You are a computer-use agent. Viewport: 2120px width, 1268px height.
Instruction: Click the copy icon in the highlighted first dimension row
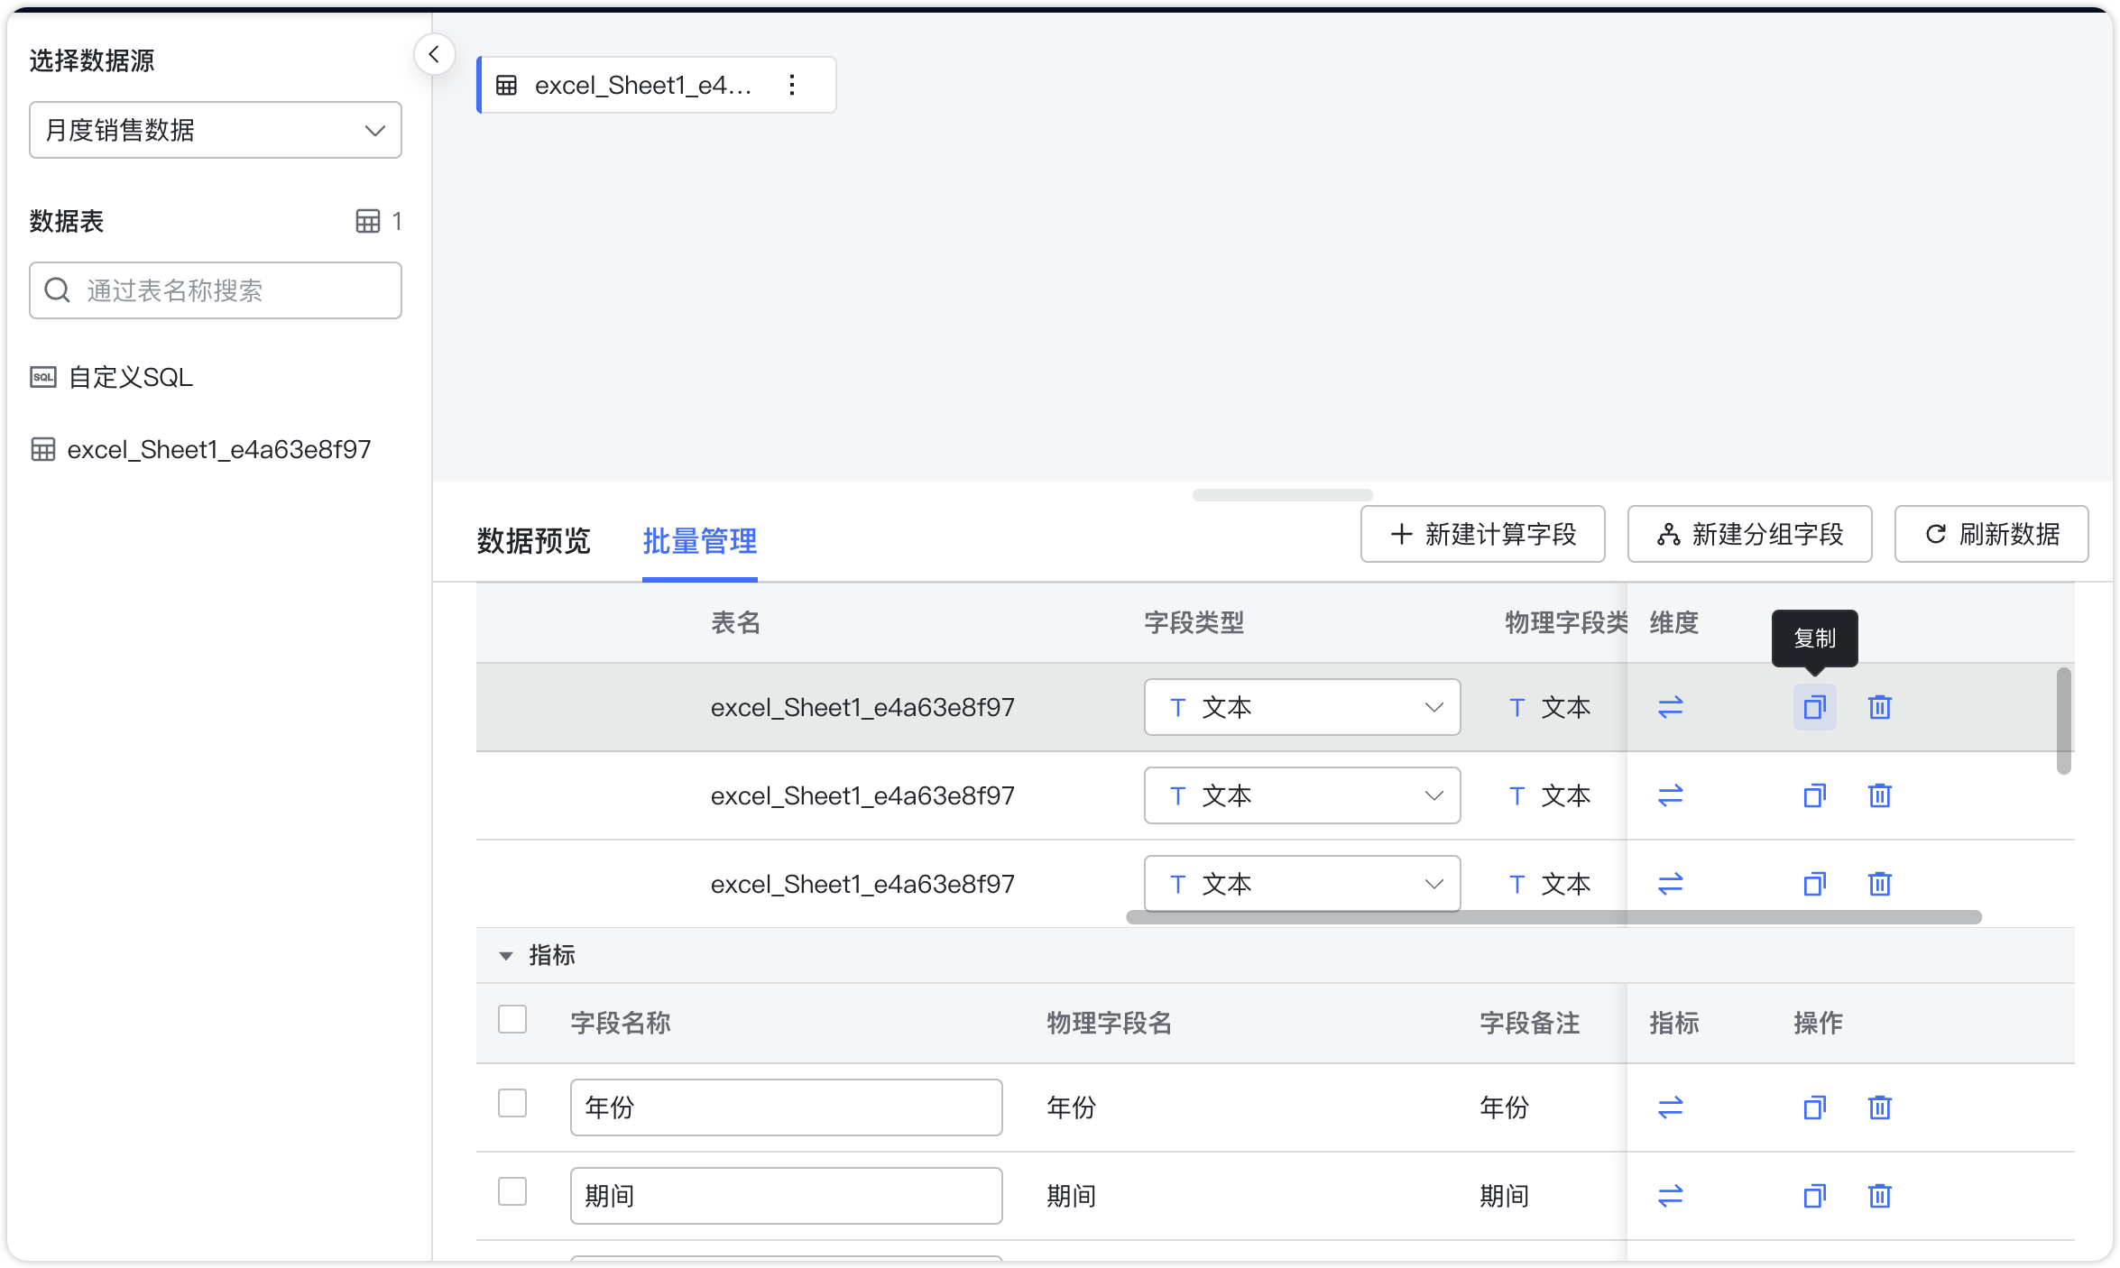[1815, 707]
